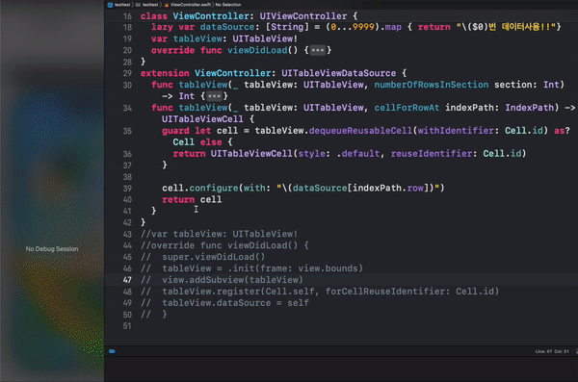Click the guard keyword on line 35
The image size is (578, 382).
175,131
